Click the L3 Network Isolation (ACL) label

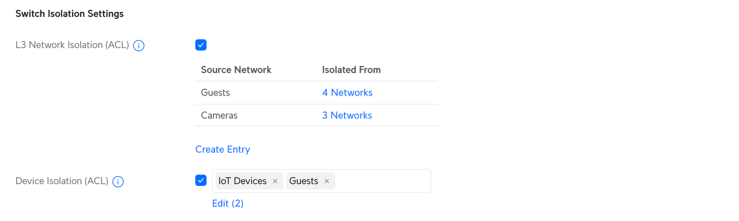[72, 45]
